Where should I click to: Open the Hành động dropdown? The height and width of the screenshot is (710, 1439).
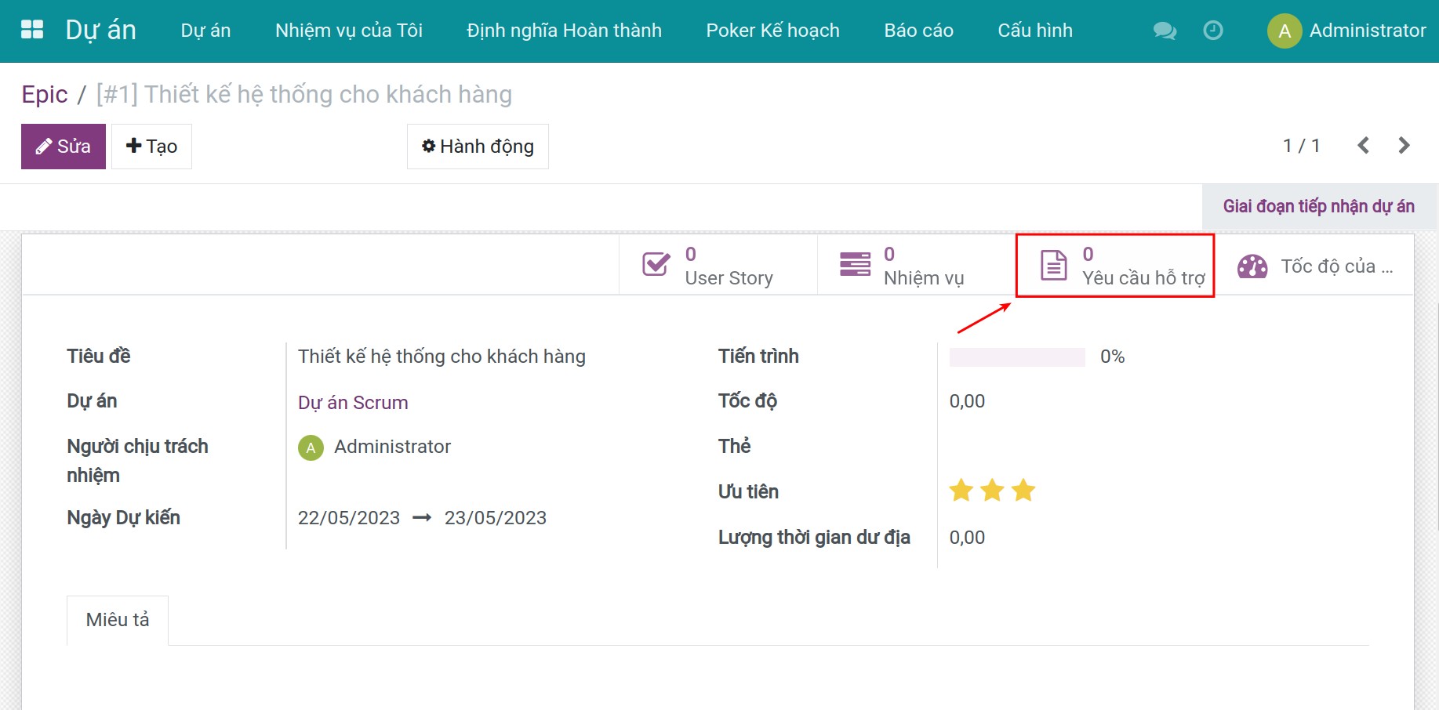[477, 146]
